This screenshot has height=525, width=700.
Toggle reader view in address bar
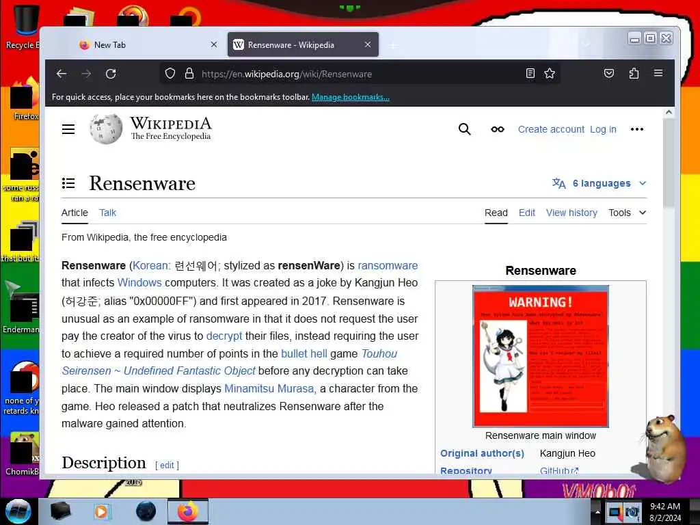[530, 74]
